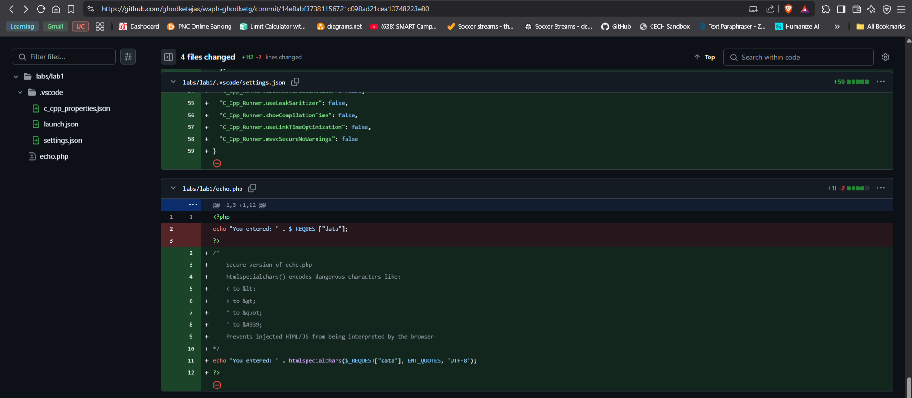Click the no-newline icon under echo.php

click(217, 385)
